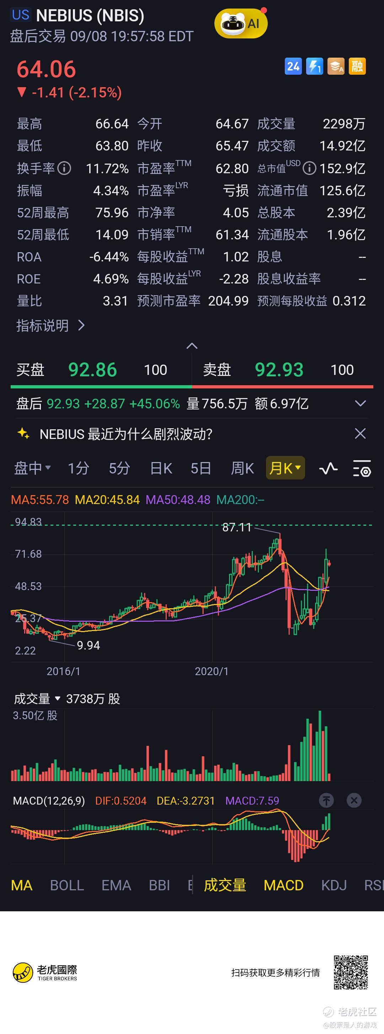Tap the yellow 融 margin badge
Viewport: 384px width, 1034px height.
click(x=357, y=66)
